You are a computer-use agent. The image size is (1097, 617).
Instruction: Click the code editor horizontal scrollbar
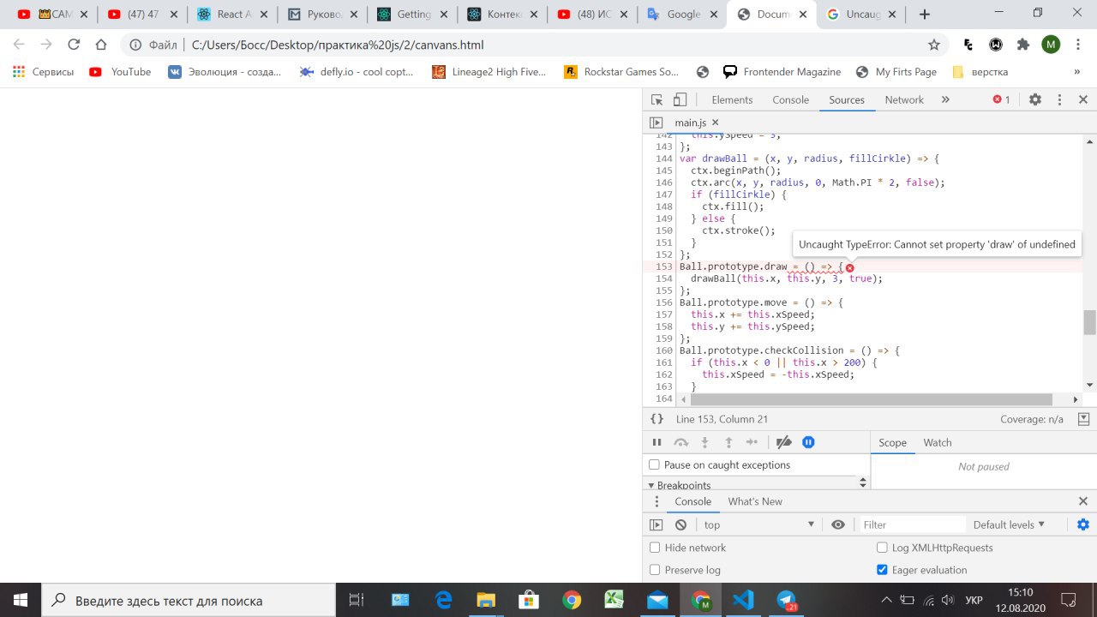tap(871, 399)
